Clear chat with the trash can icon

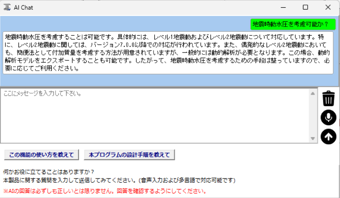[x=329, y=99]
